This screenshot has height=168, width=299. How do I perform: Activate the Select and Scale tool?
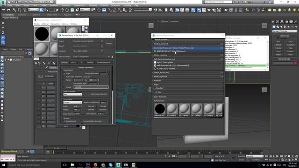click(72, 10)
